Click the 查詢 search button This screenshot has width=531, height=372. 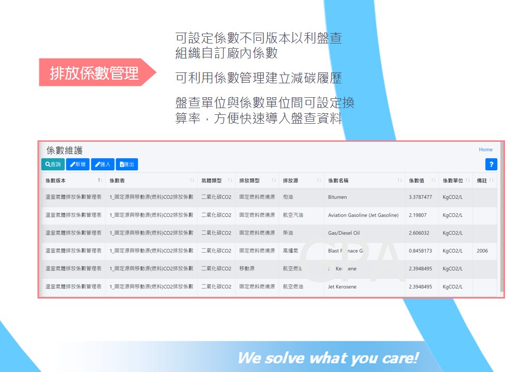coord(53,165)
